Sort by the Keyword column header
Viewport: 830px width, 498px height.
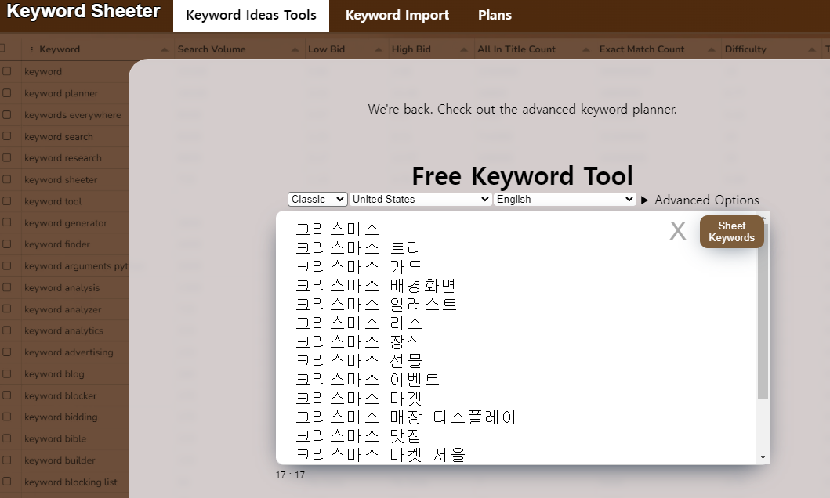(60, 49)
